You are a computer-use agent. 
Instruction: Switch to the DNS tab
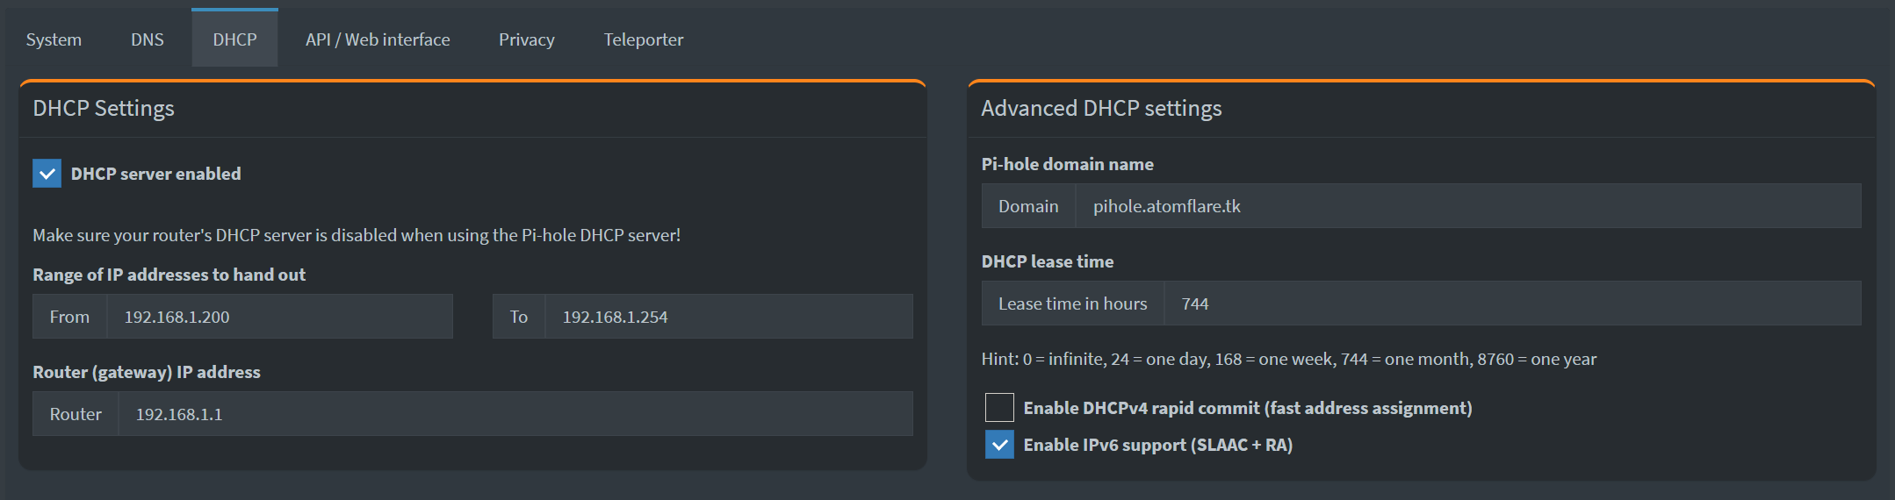click(148, 39)
